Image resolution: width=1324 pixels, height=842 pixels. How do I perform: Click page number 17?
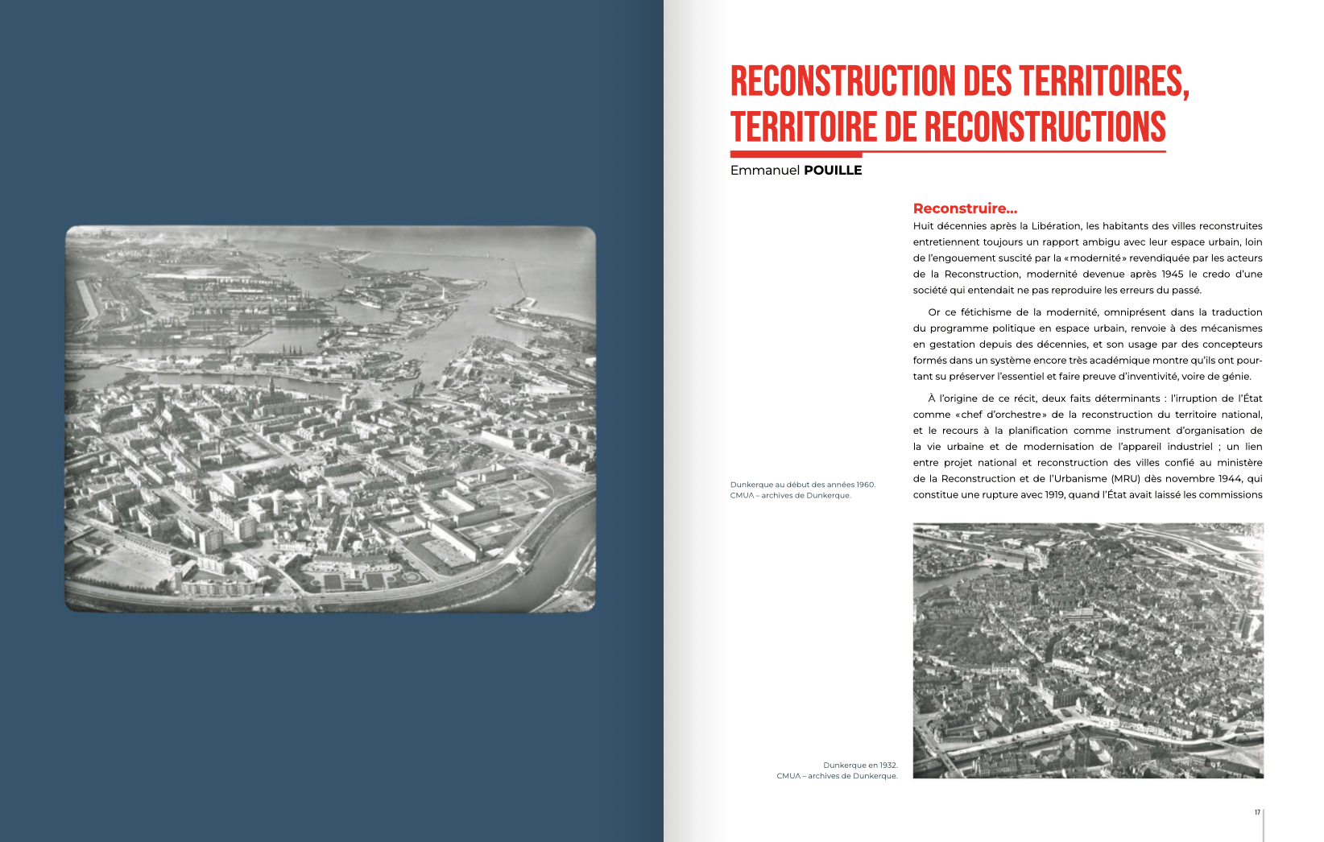click(1256, 812)
